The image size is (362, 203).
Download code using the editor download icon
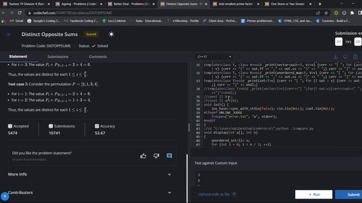(335, 56)
